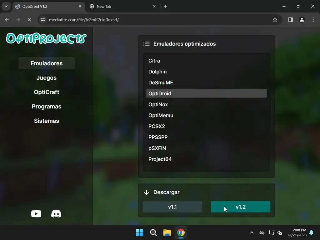Image resolution: width=320 pixels, height=240 pixels.
Task: Download version v1.1
Action: (x=172, y=207)
